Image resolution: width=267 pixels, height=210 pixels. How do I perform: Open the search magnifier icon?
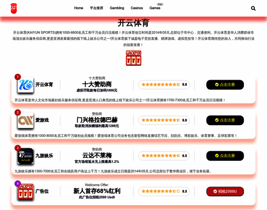253,8
